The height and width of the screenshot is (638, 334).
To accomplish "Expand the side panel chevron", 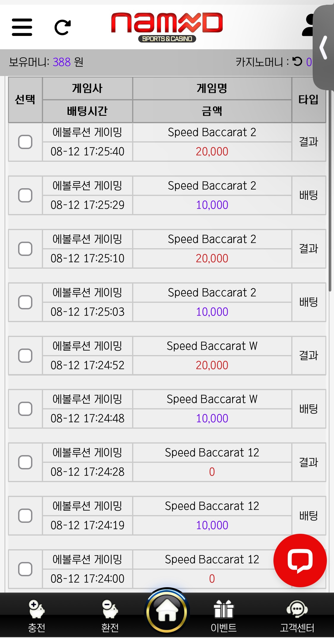I will [324, 48].
